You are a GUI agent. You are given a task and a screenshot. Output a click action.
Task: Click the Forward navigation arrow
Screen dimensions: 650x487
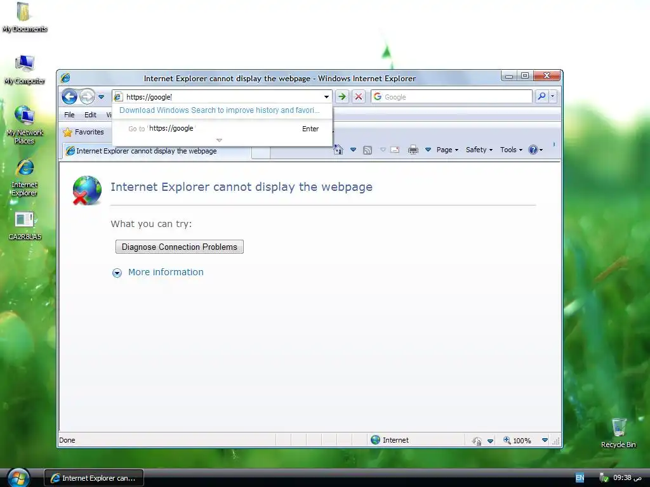pos(87,97)
